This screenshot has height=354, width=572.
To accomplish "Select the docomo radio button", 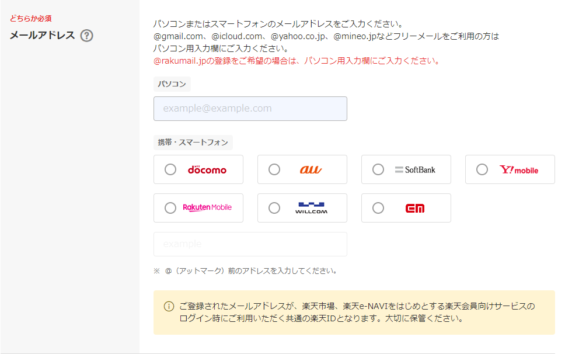I will tap(170, 169).
